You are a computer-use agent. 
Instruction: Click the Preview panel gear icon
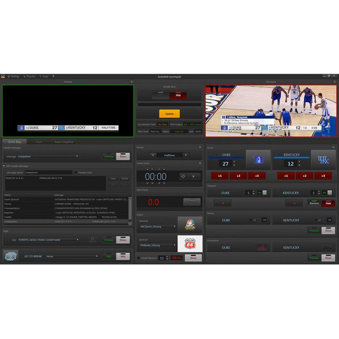pos(132,82)
